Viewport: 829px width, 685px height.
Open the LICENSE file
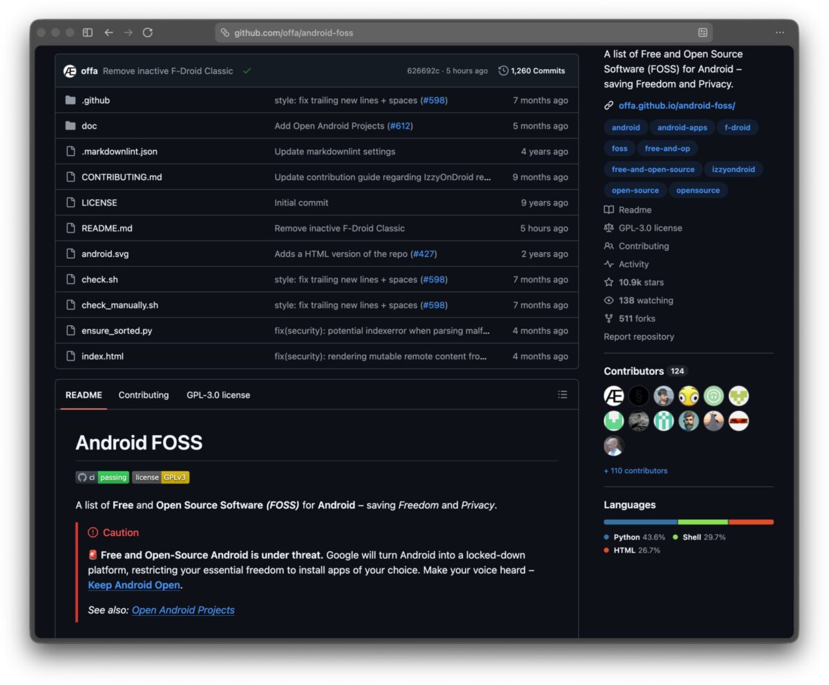(99, 203)
